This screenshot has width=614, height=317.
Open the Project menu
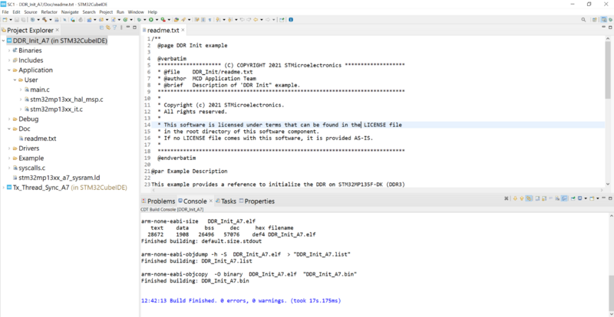pyautogui.click(x=106, y=12)
